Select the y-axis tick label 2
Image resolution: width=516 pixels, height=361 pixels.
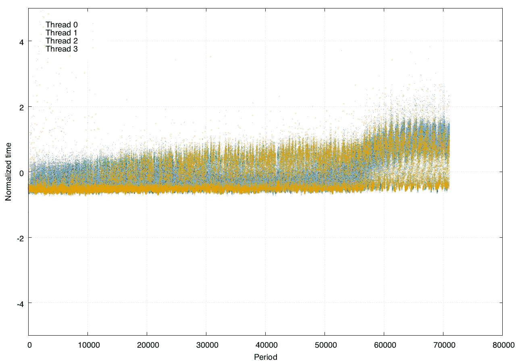click(21, 107)
